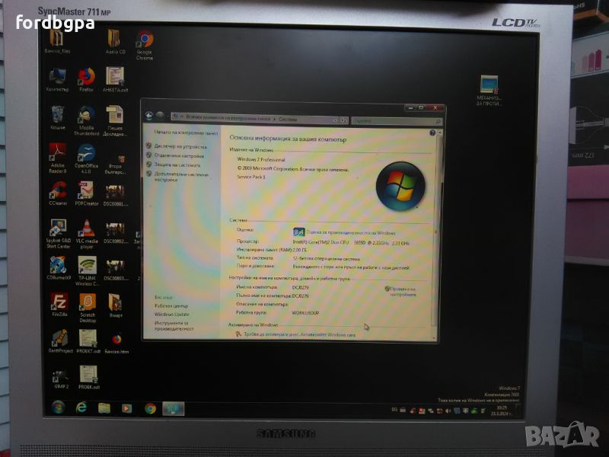Click the Internet Explorer taskbar icon
Viewport: 609px width, 457px height.
click(x=81, y=407)
